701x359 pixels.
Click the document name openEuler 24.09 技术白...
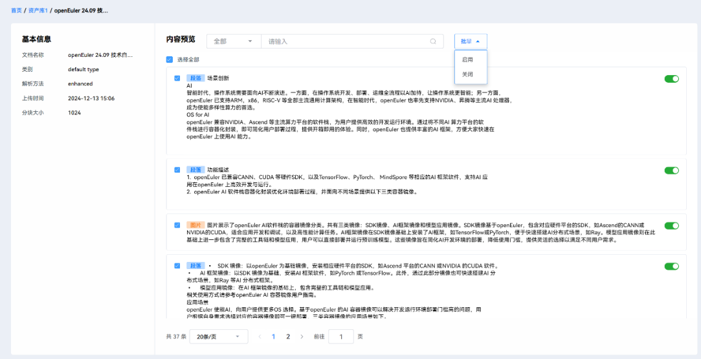[x=100, y=55]
